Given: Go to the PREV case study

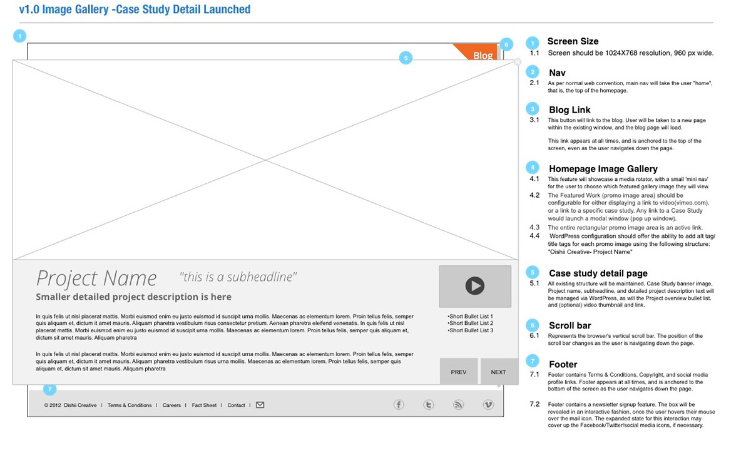Looking at the screenshot, I should (x=459, y=372).
